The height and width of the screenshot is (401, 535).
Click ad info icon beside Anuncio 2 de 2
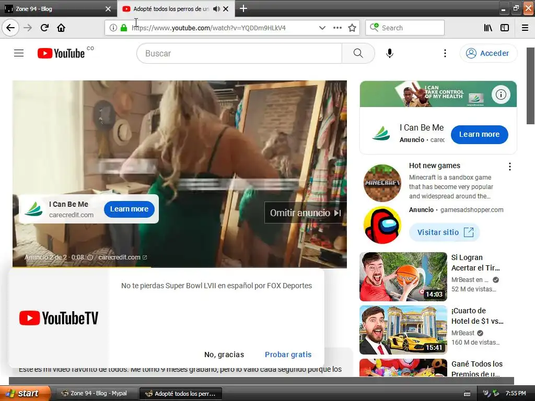[90, 257]
